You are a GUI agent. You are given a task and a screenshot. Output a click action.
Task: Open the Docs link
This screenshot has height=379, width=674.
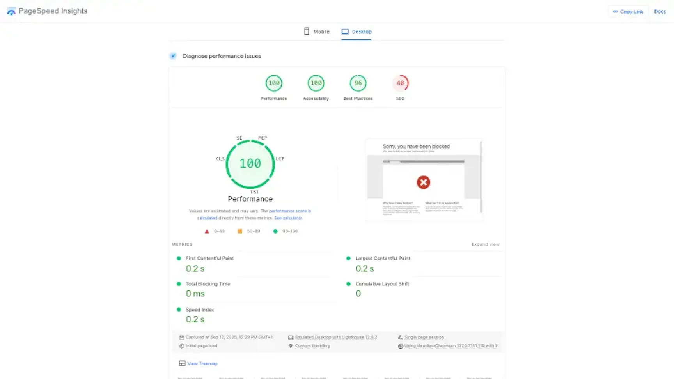(660, 12)
